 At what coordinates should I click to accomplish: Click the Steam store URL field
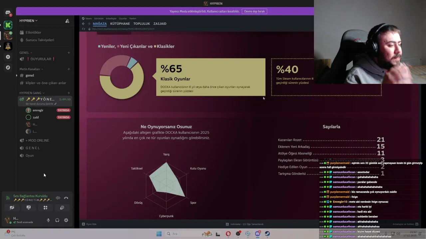(123, 29)
